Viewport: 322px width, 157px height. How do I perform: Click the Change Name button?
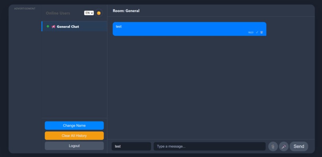click(74, 125)
